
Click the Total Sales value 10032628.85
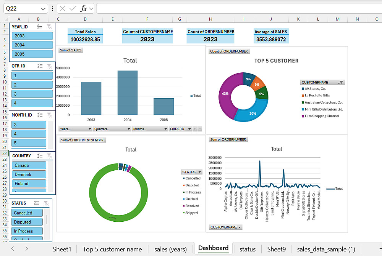[x=85, y=39]
